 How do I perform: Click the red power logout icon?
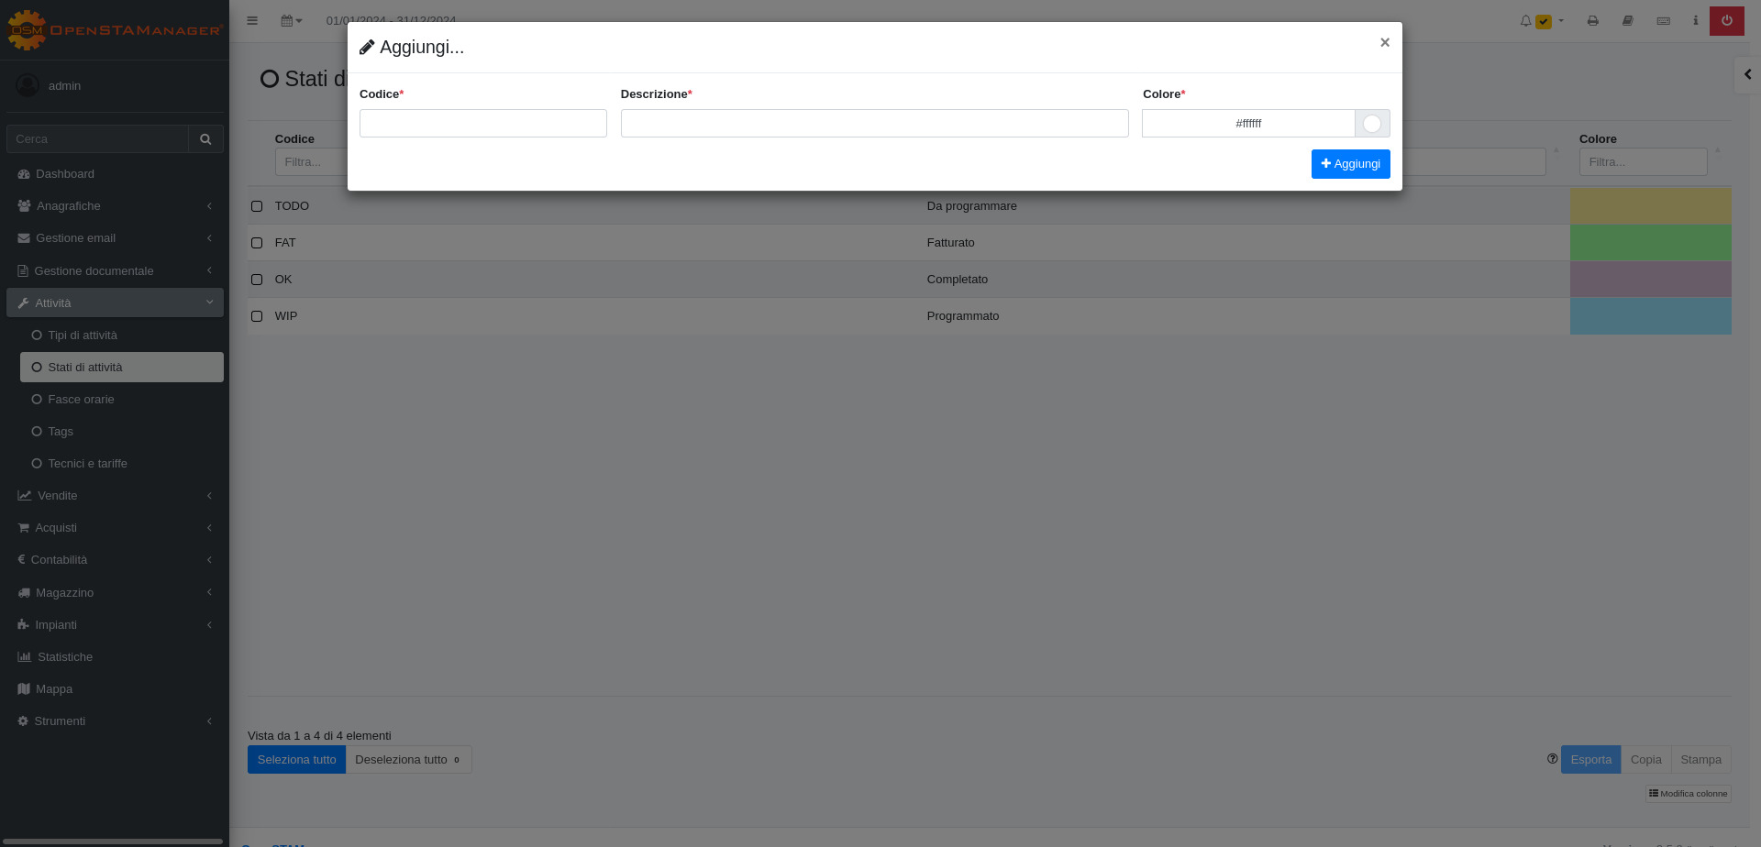click(1726, 20)
